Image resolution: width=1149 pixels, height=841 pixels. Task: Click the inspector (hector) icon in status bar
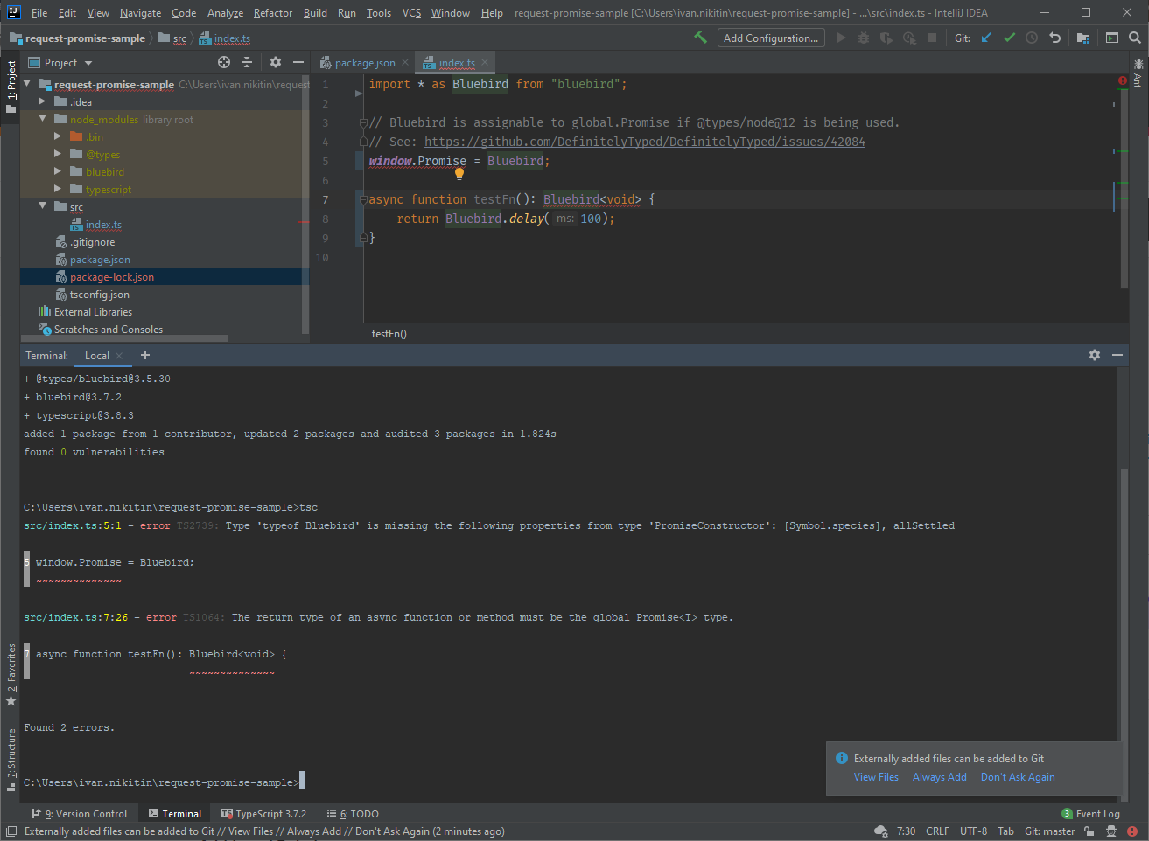[x=1111, y=831]
